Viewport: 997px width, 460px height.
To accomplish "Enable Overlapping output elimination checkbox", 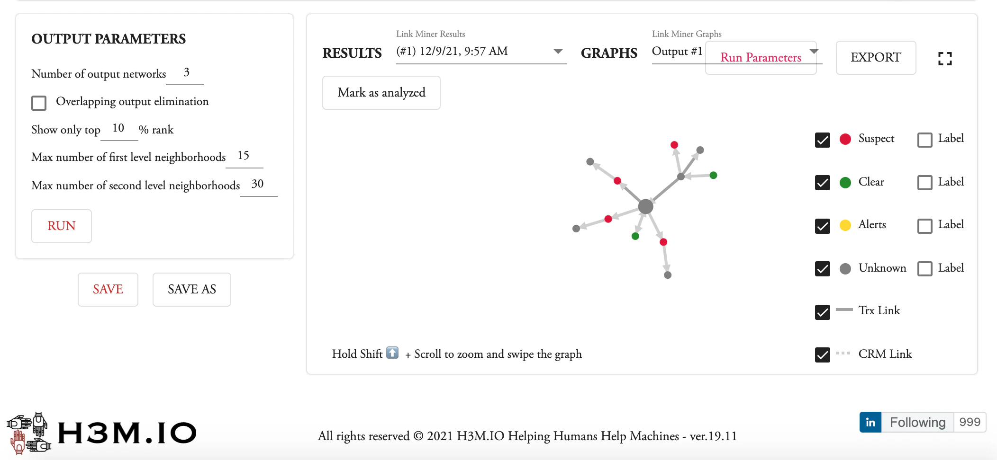I will (x=39, y=103).
